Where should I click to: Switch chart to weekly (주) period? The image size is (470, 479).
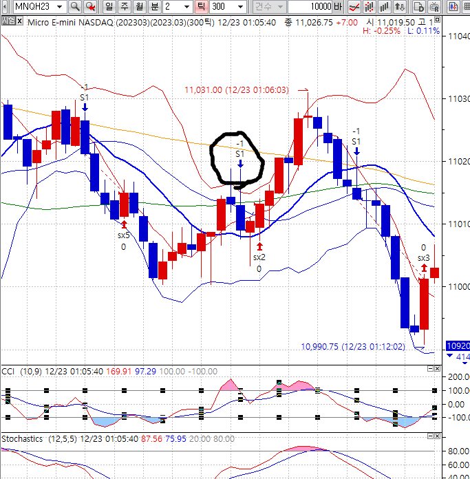point(125,7)
